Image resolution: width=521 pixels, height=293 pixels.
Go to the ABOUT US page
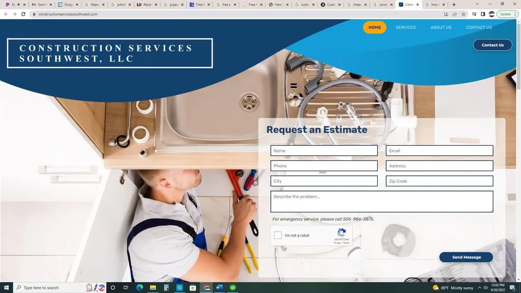(x=441, y=27)
